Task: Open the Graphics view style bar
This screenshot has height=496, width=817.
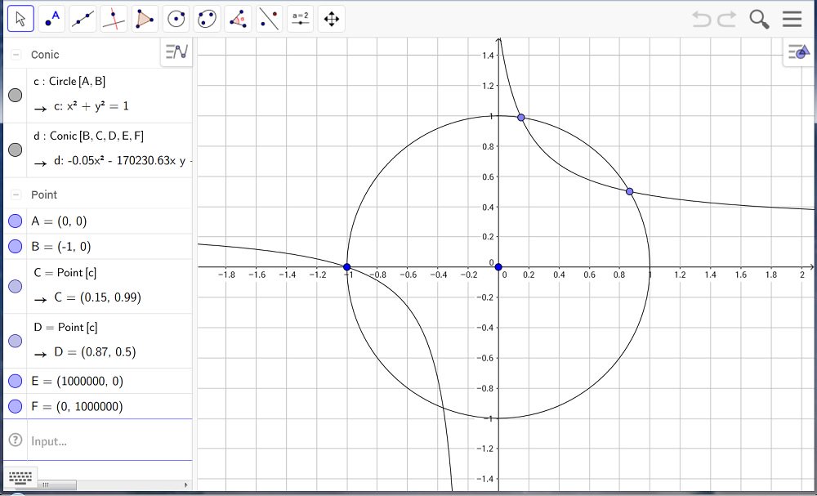Action: [x=800, y=51]
